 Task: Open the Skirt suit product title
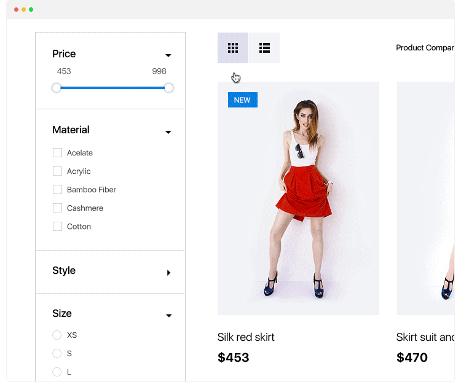pyautogui.click(x=425, y=337)
